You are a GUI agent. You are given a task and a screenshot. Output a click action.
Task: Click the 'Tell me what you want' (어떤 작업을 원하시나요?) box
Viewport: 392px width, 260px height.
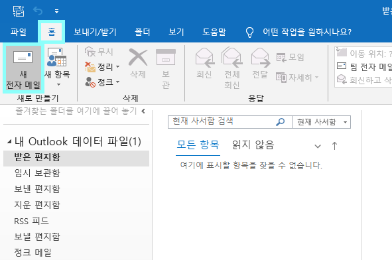coord(307,32)
